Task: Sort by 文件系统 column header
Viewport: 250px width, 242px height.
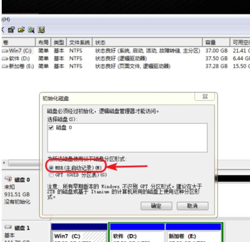Action: point(78,42)
